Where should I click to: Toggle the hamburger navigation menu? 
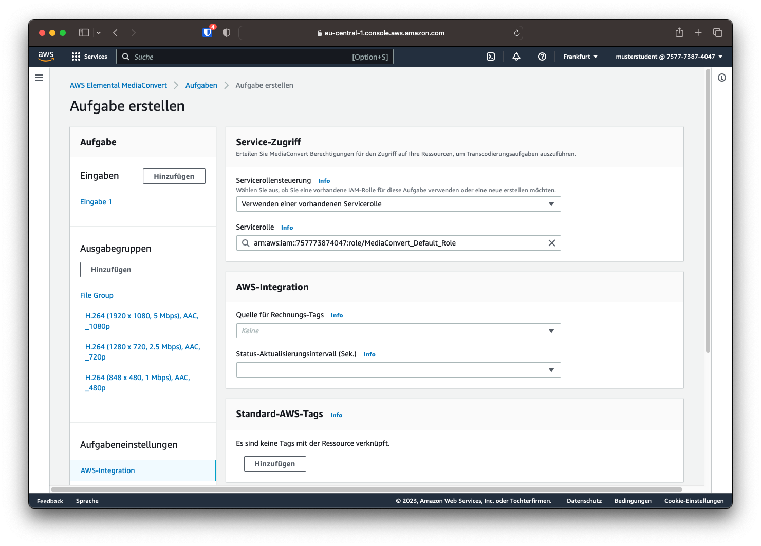click(39, 78)
